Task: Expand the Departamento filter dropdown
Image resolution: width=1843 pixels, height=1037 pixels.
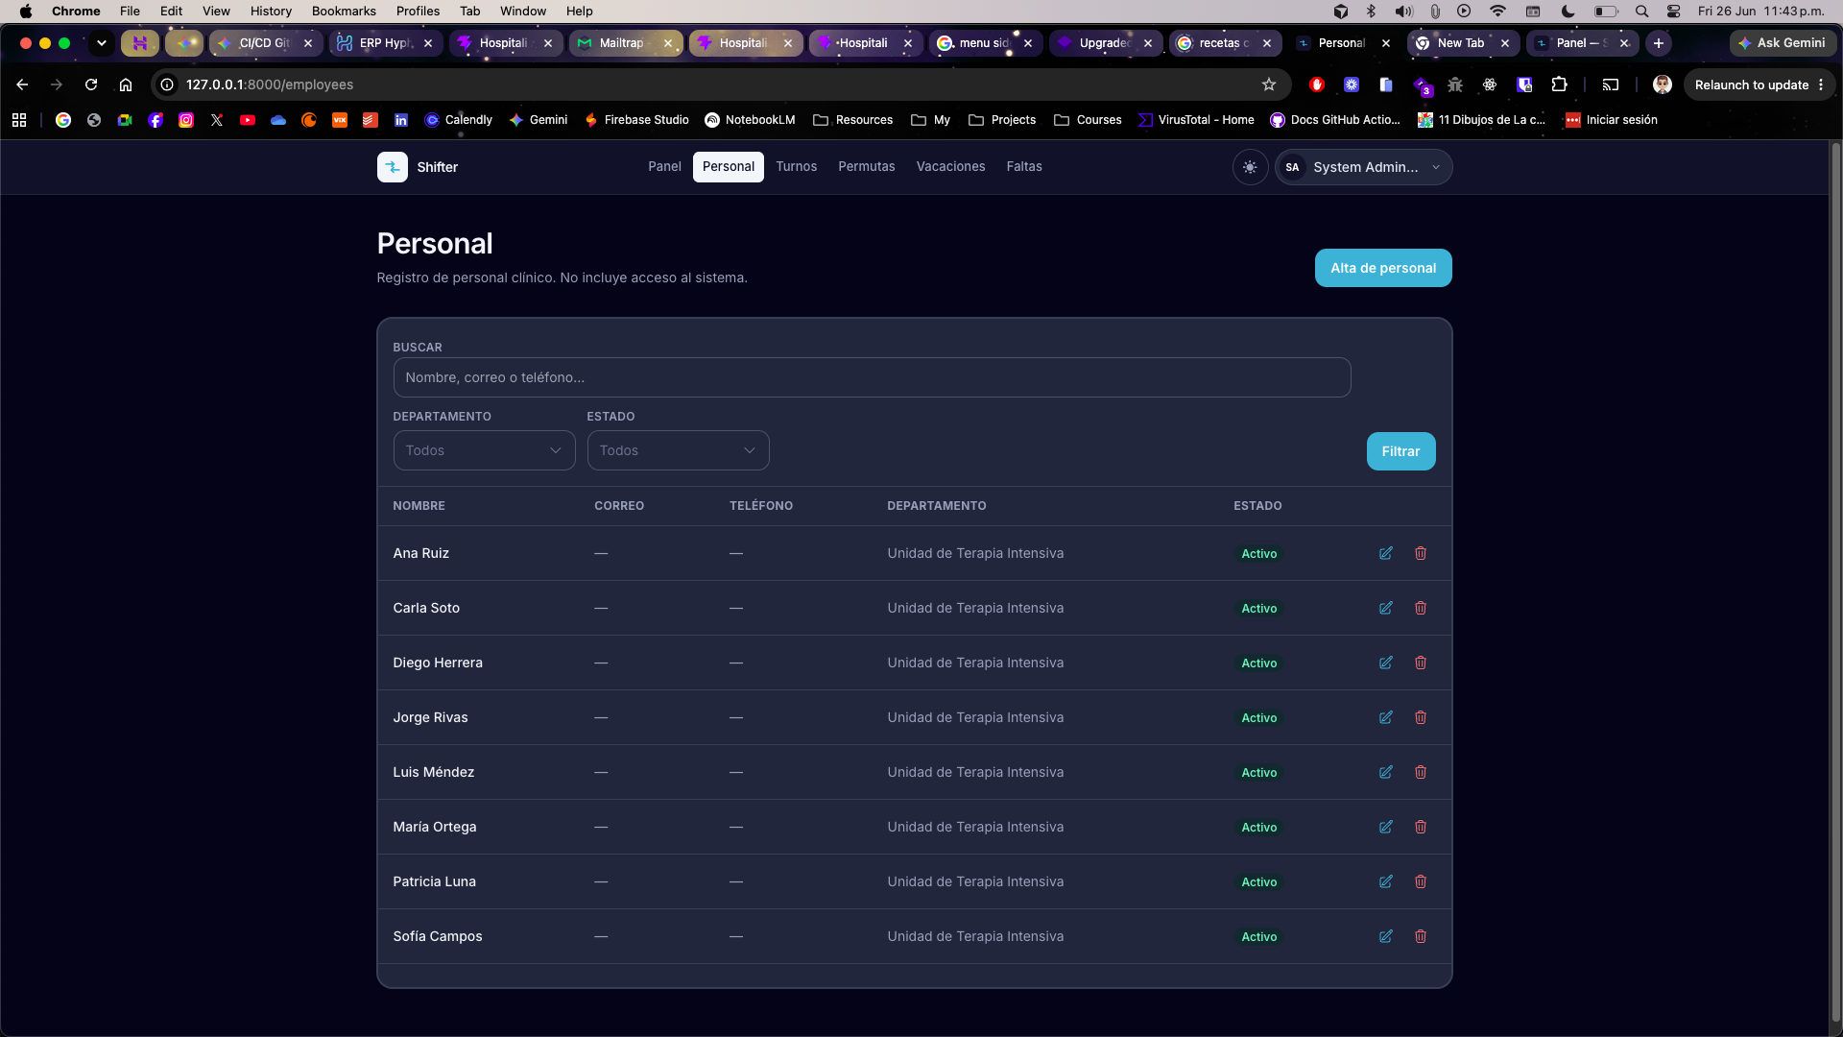Action: pos(484,450)
